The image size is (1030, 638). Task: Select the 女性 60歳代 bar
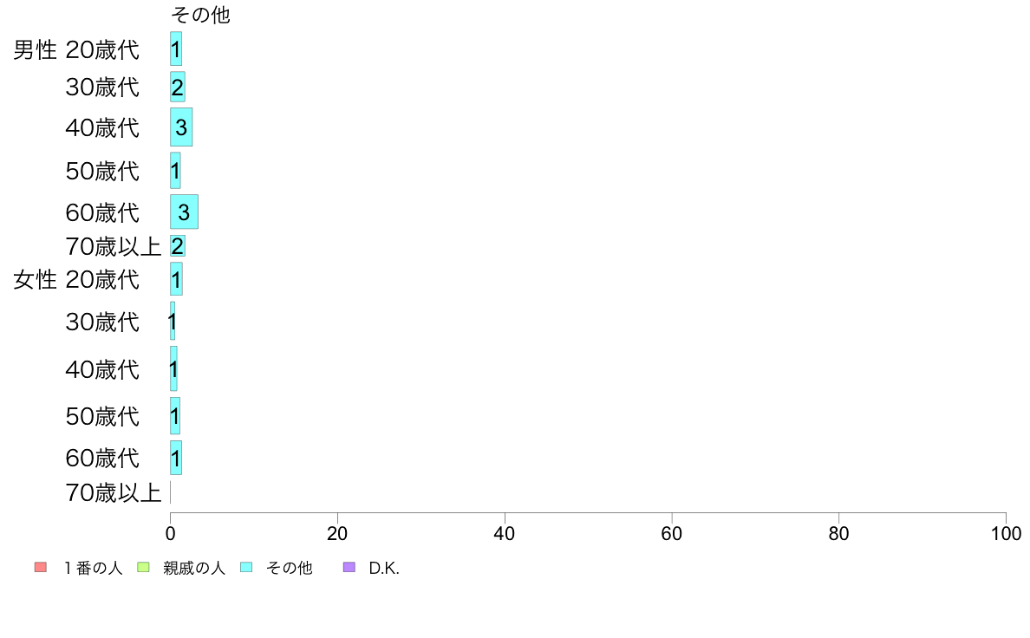click(x=176, y=458)
